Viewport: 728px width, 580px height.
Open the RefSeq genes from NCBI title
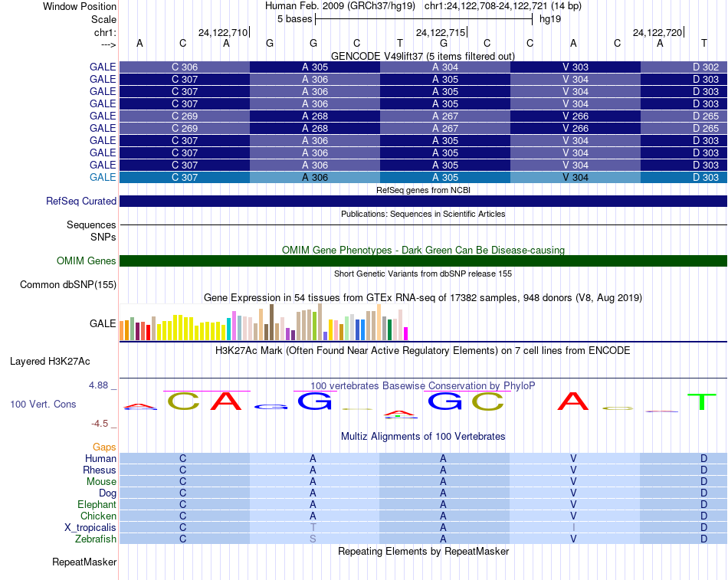pyautogui.click(x=423, y=190)
